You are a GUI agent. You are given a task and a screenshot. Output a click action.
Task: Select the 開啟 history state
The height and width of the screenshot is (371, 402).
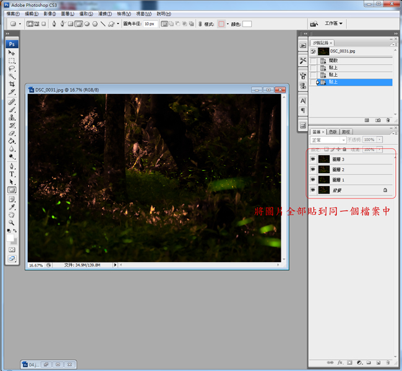click(334, 61)
